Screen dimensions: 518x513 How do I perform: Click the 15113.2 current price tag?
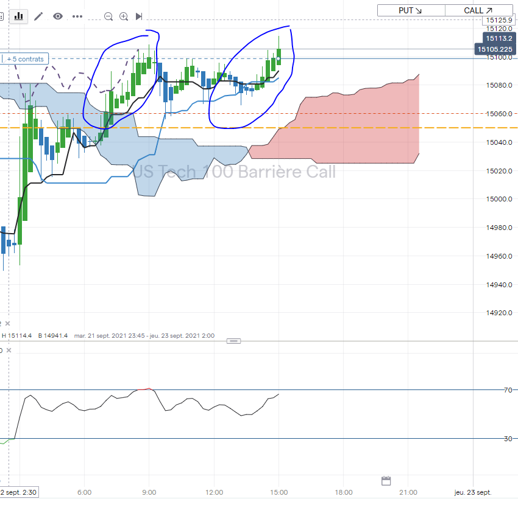(x=499, y=38)
